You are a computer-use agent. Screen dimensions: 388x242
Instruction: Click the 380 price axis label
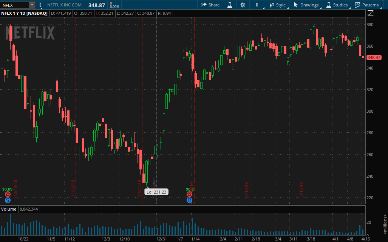click(370, 25)
